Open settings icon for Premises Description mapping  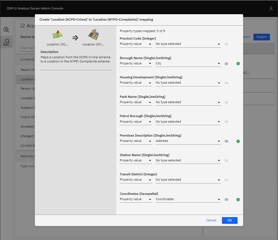(x=226, y=141)
